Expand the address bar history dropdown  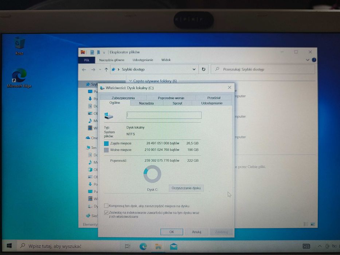(194, 69)
